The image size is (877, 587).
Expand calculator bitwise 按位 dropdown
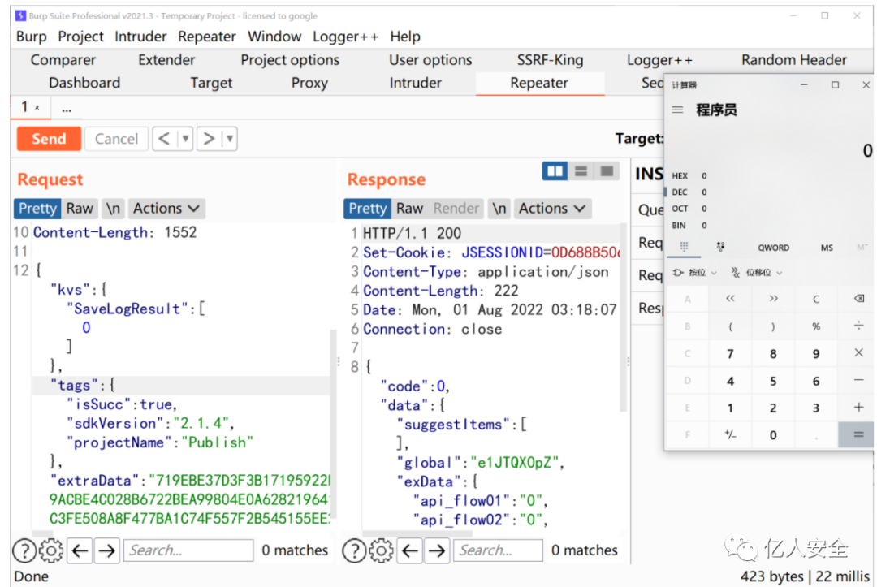694,272
